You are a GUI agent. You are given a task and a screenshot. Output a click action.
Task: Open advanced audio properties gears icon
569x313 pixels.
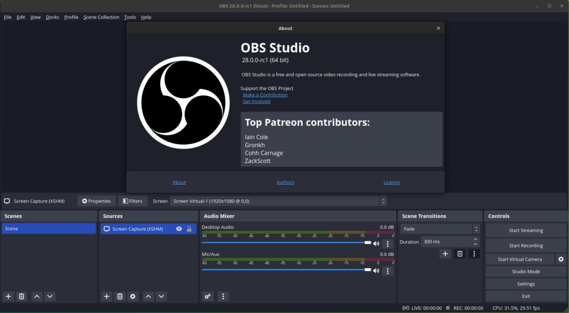pos(208,296)
